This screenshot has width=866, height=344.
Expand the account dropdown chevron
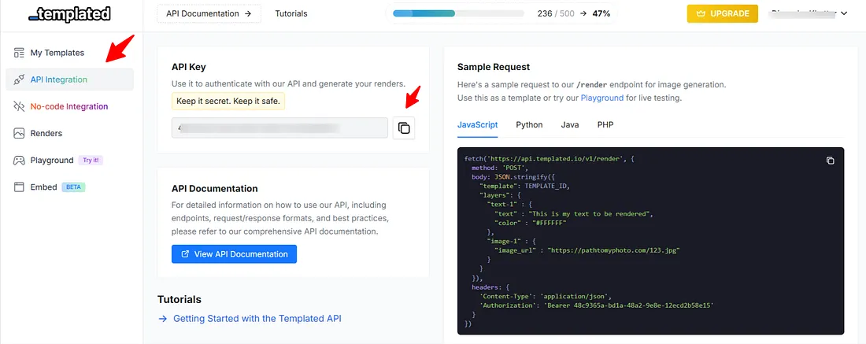tap(843, 14)
